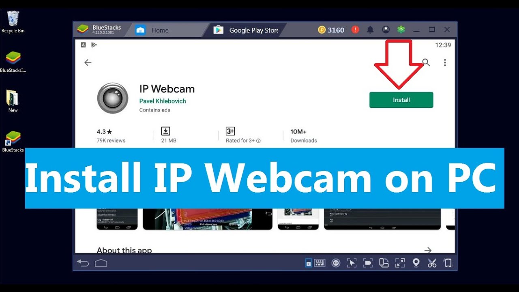Screen dimensions: 519x292
Task: Click the 4.3 star rating
Action: point(104,132)
